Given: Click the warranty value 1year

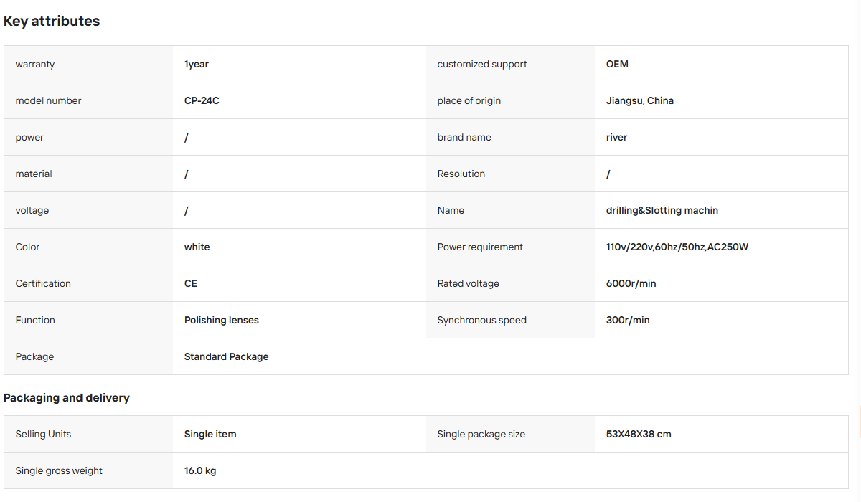Looking at the screenshot, I should [197, 65].
